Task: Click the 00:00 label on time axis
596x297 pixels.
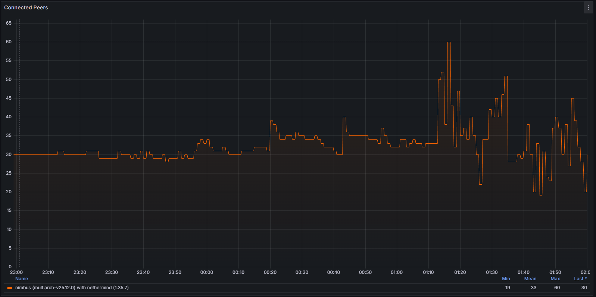Action: (206, 272)
